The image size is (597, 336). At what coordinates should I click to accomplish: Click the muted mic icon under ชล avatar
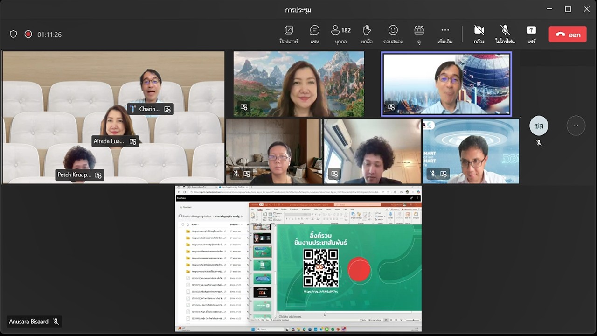point(539,143)
